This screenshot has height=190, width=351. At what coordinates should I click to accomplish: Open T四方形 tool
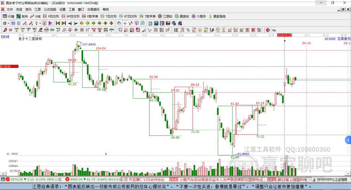coord(109,16)
